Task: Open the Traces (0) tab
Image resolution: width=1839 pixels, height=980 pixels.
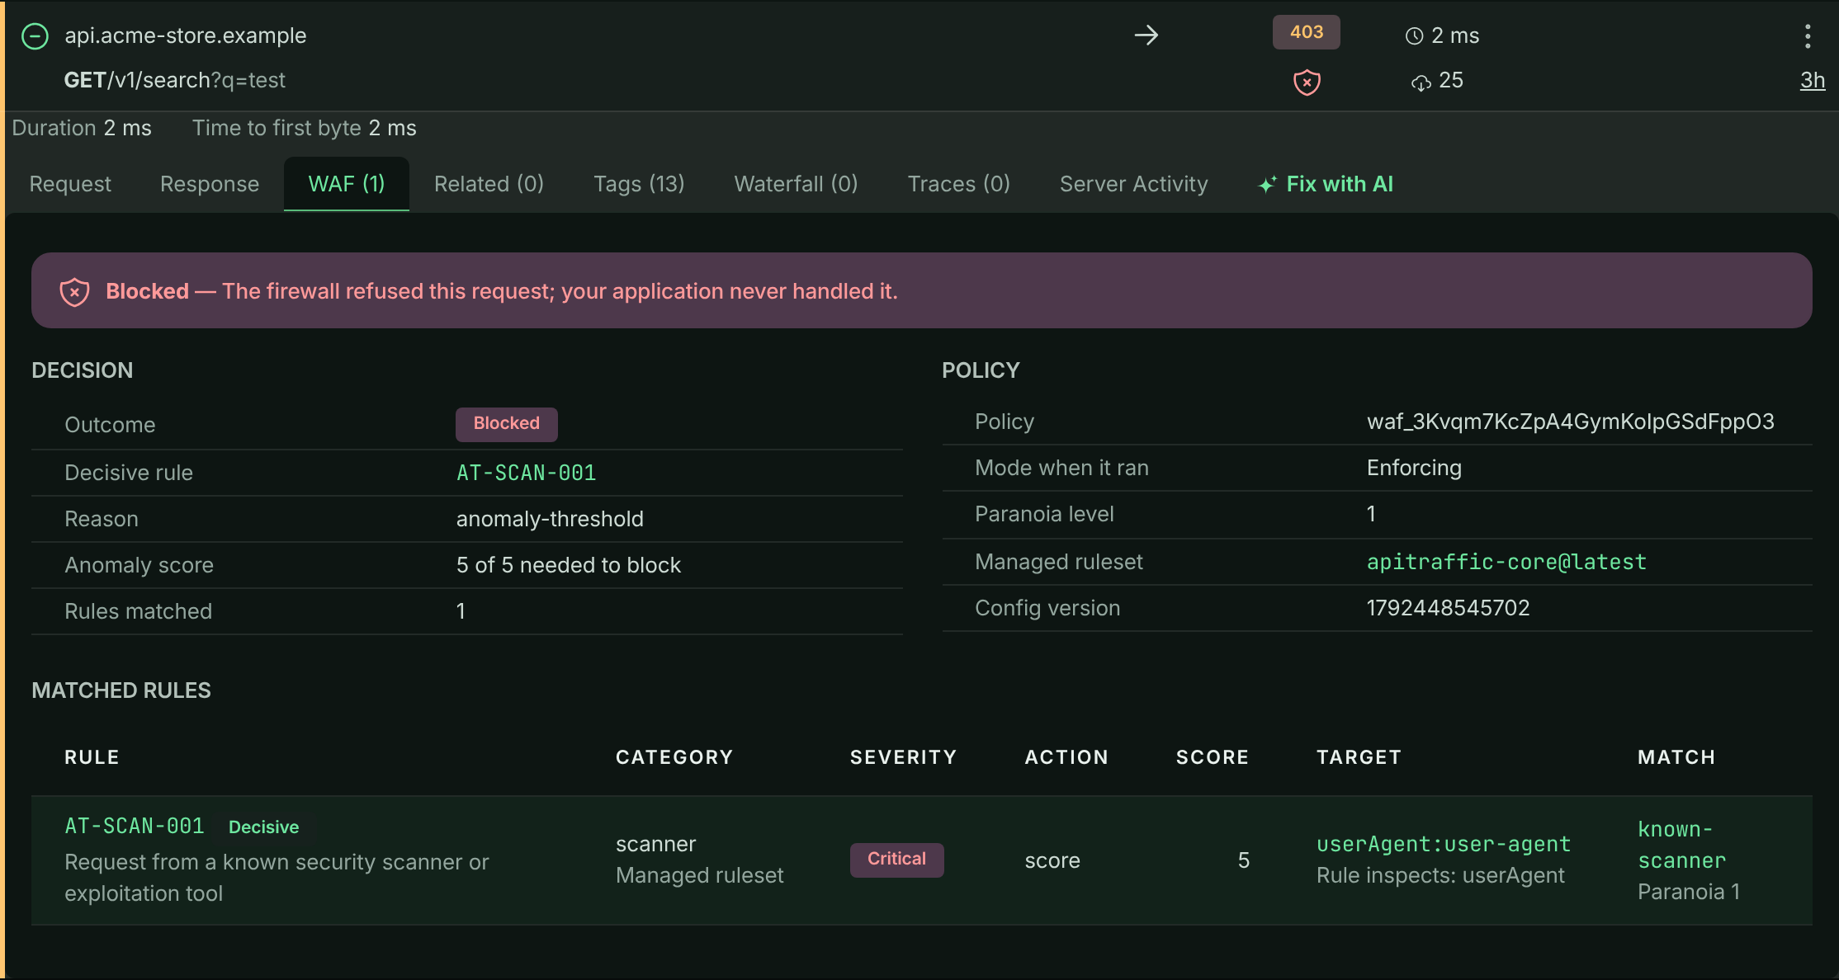Action: [x=958, y=184]
